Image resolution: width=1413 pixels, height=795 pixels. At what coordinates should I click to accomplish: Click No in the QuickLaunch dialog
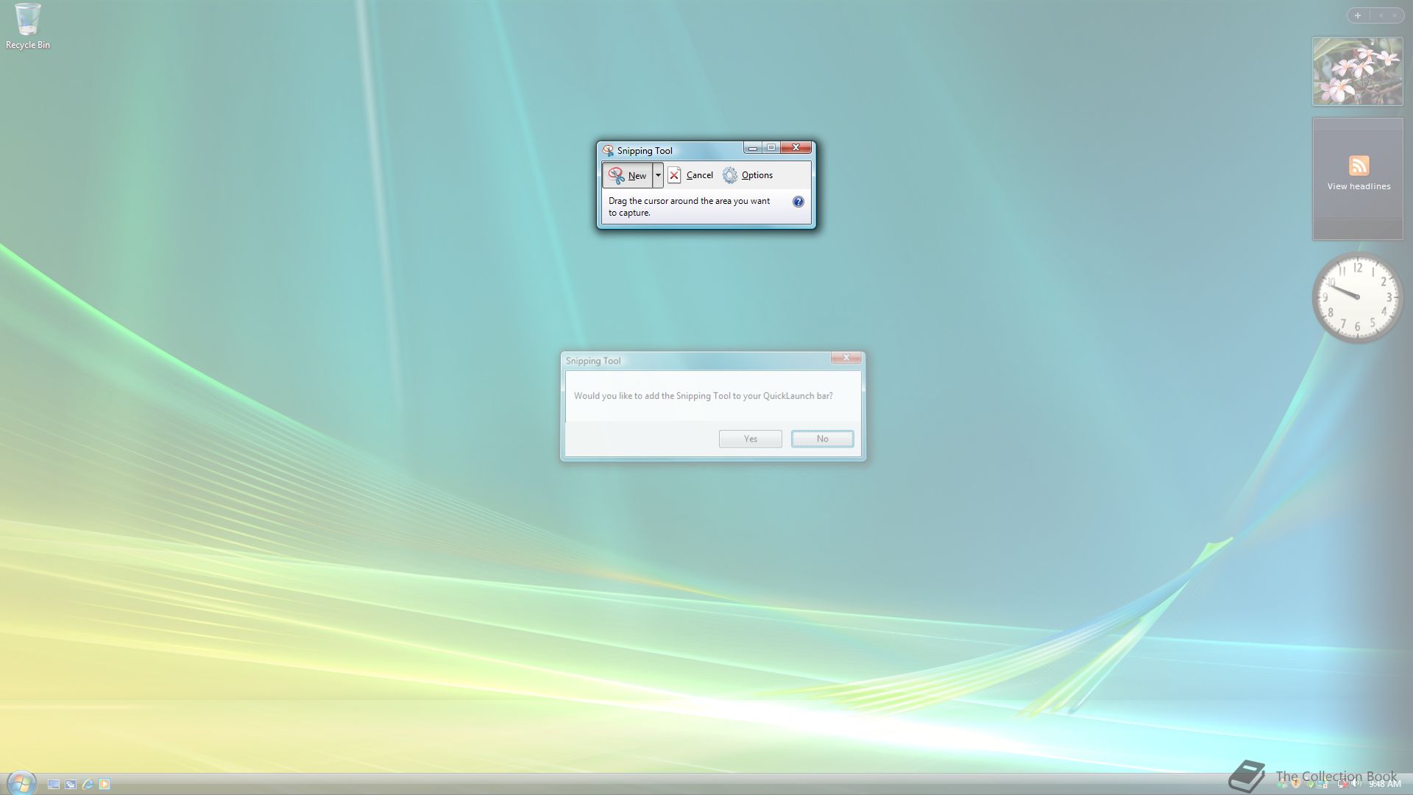[x=822, y=439]
